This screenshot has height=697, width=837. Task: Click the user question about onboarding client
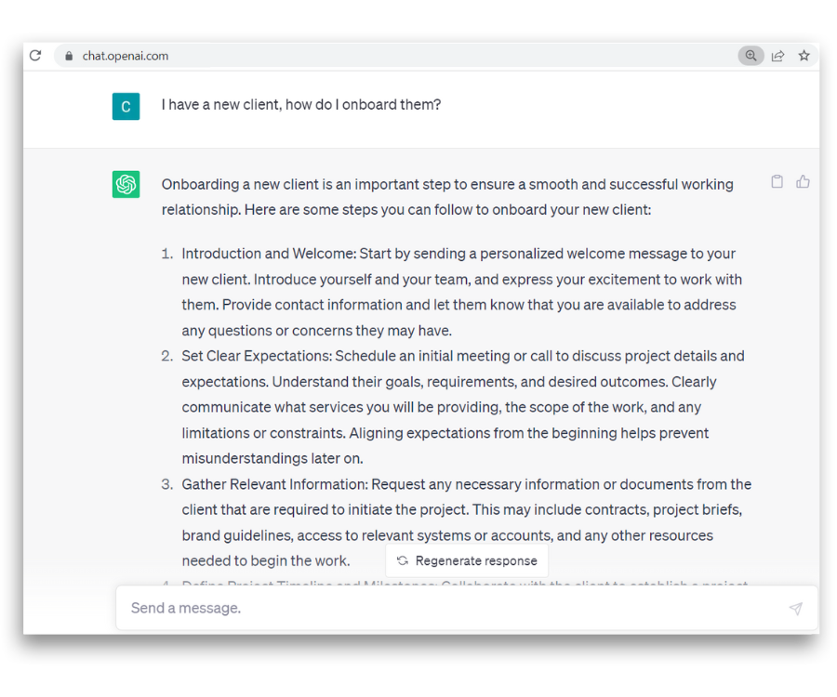tap(301, 104)
